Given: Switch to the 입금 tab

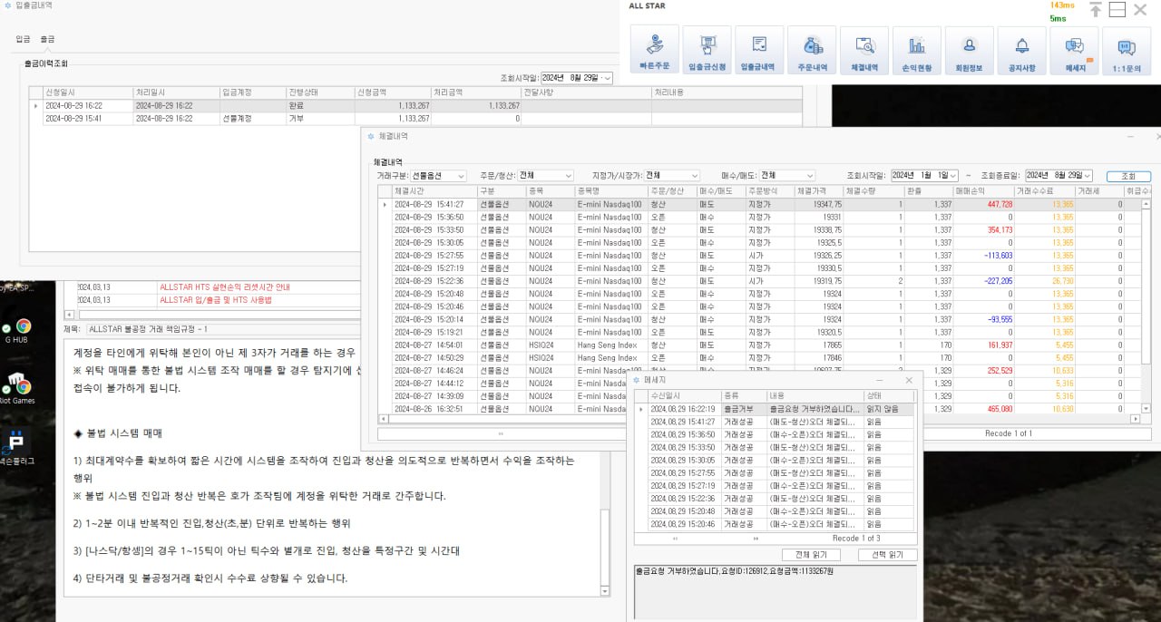Looking at the screenshot, I should tap(23, 39).
